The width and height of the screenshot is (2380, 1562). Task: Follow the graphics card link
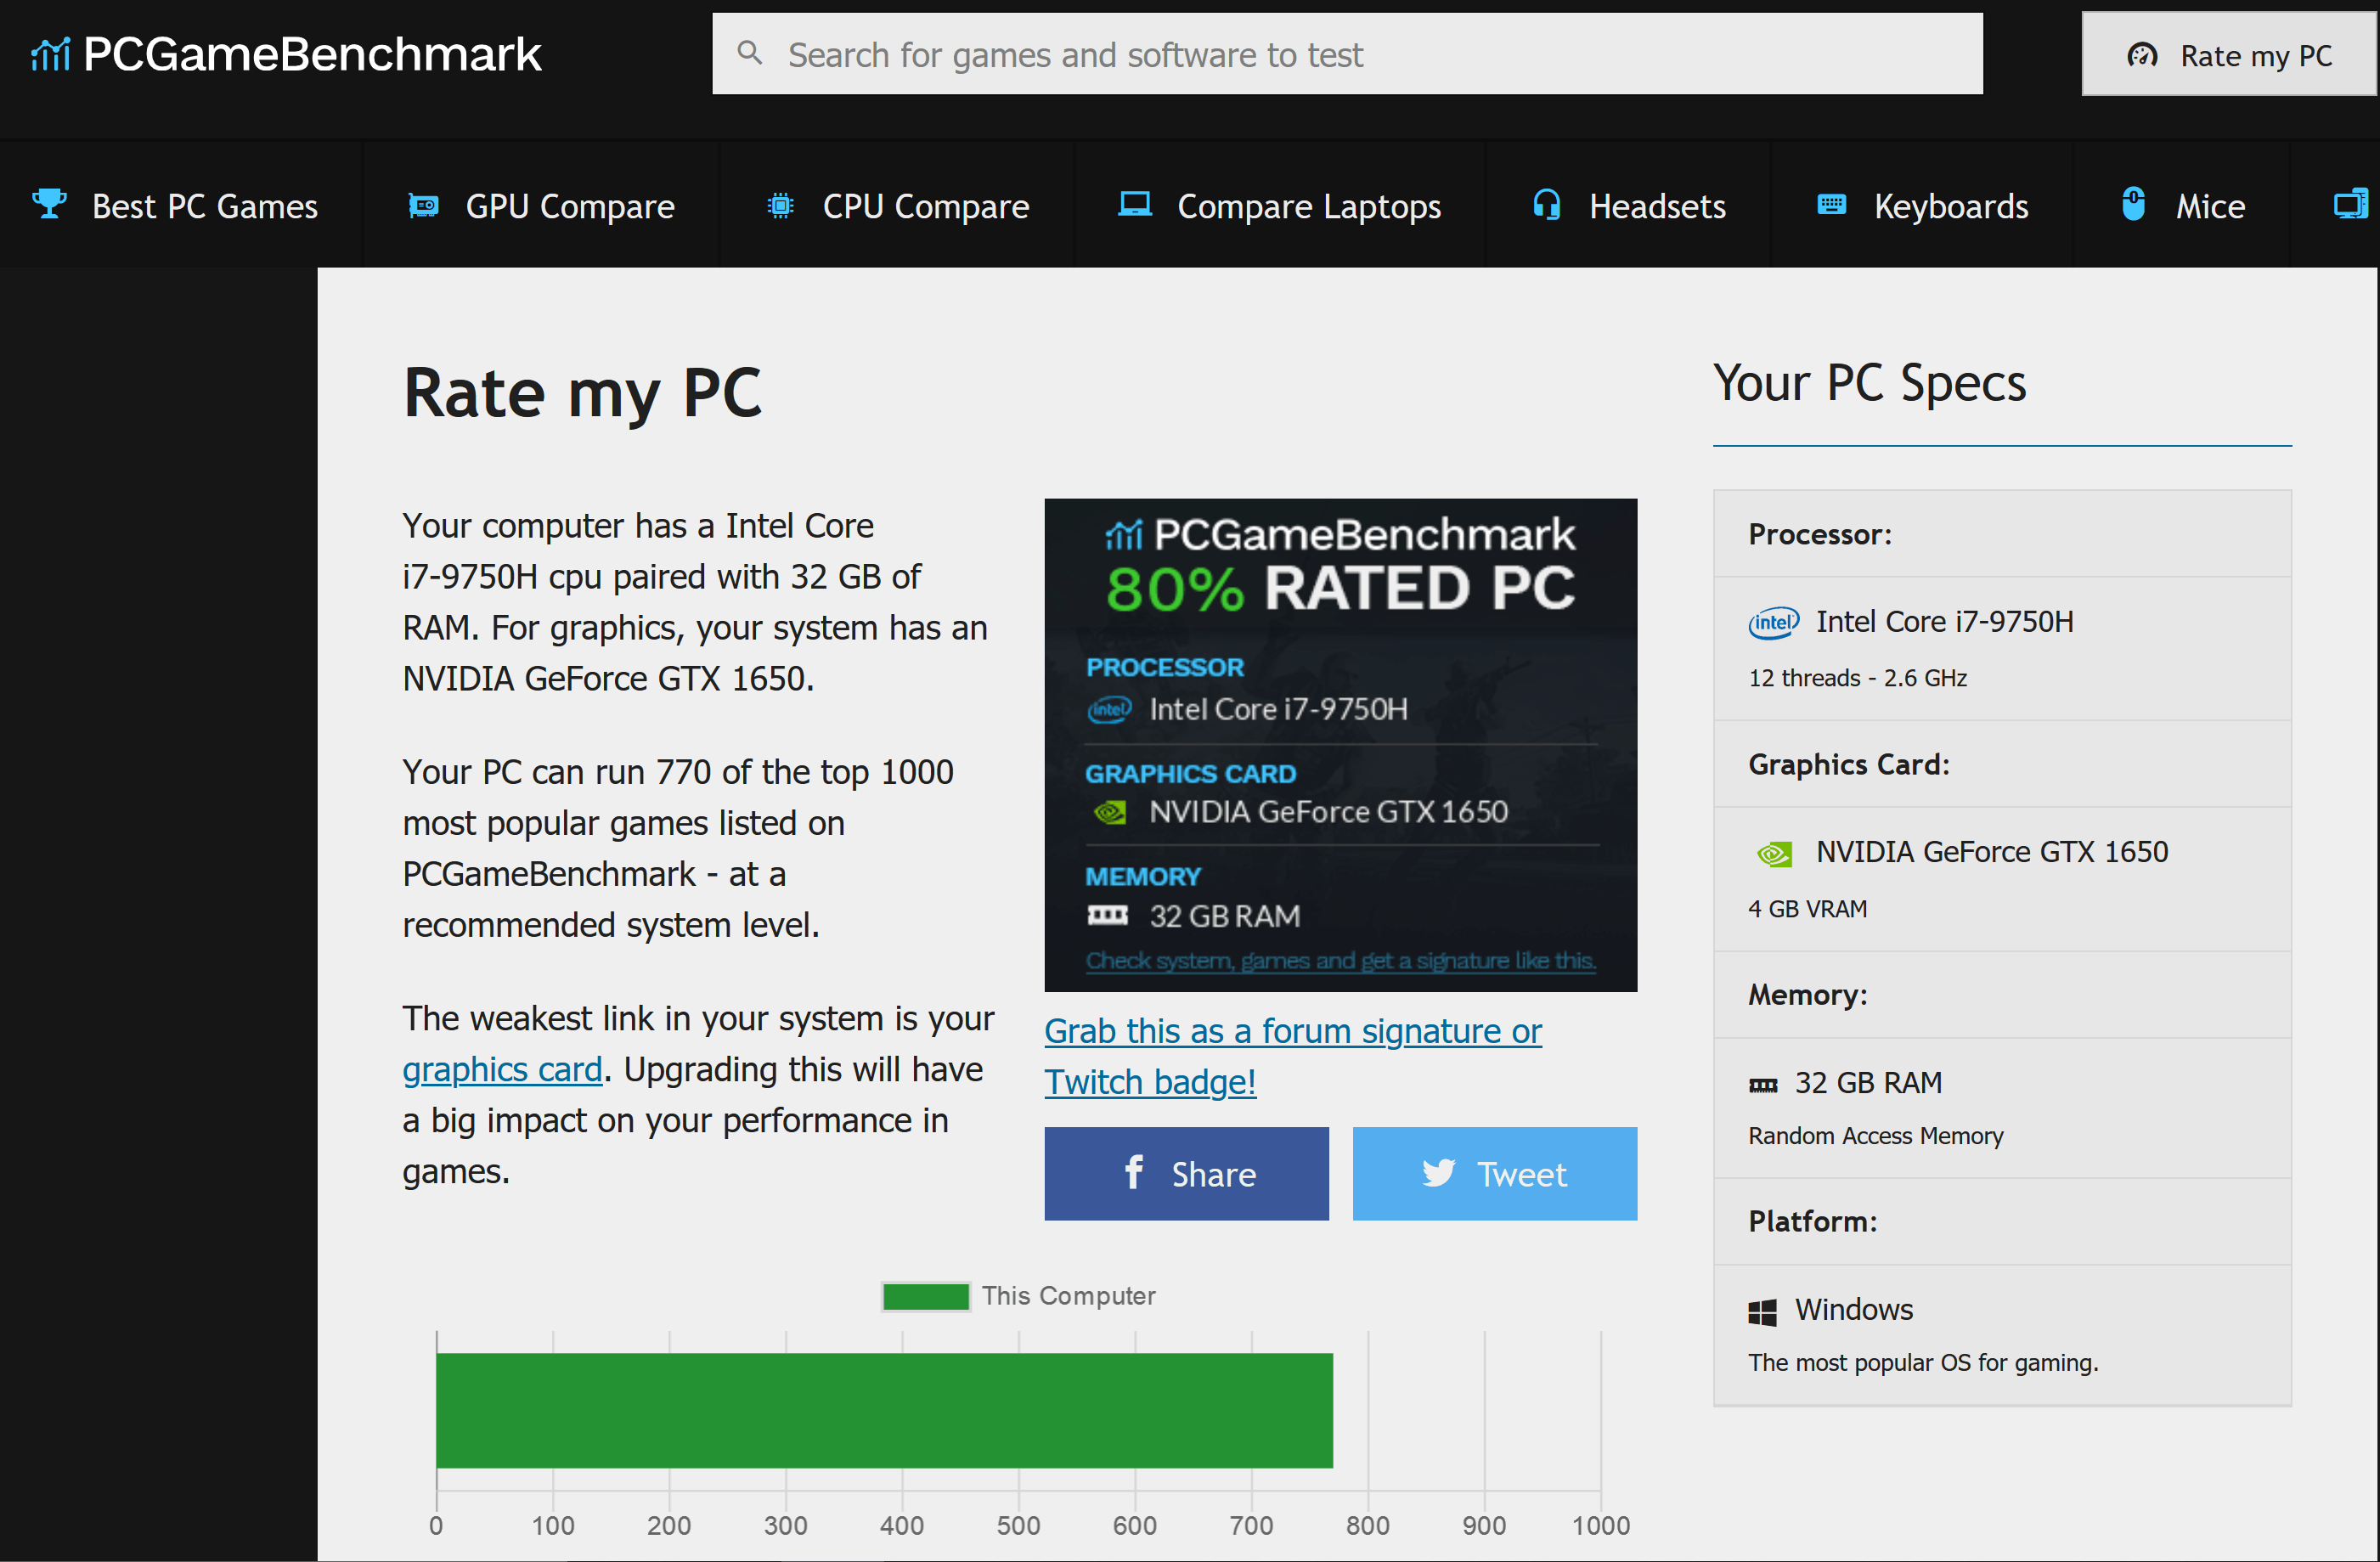[x=502, y=1069]
